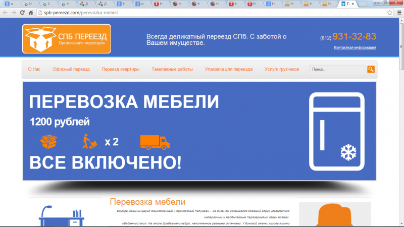
Task: Follow the Контактная информация link
Action: (x=355, y=47)
